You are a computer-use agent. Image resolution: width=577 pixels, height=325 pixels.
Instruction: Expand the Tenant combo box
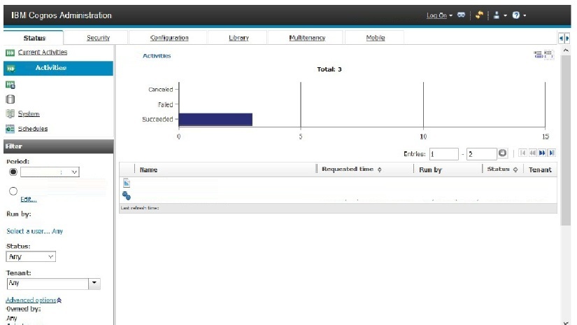point(95,284)
